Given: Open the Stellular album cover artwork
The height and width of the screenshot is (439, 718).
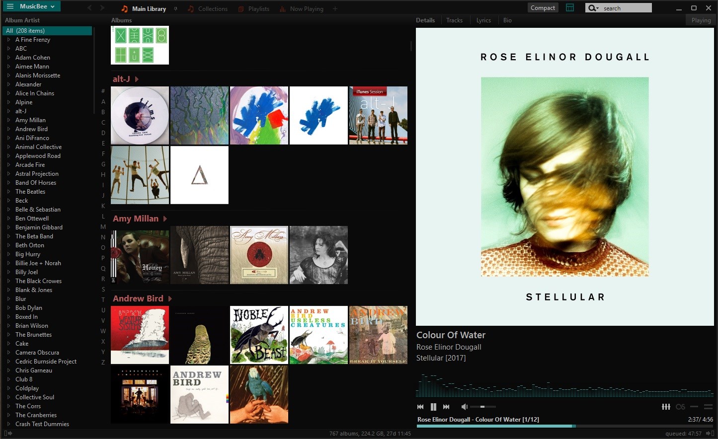Looking at the screenshot, I should (x=564, y=177).
